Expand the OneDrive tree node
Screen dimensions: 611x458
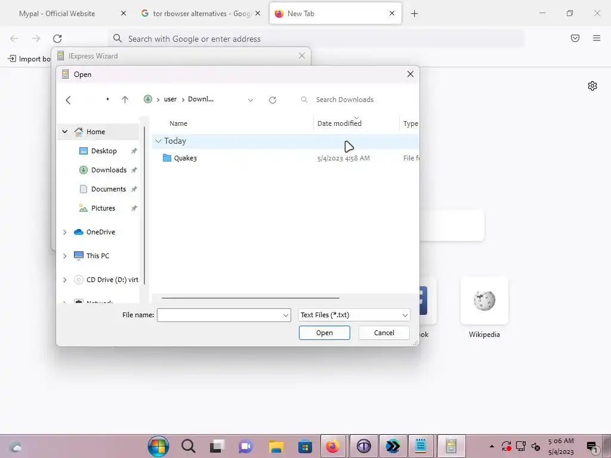[64, 232]
